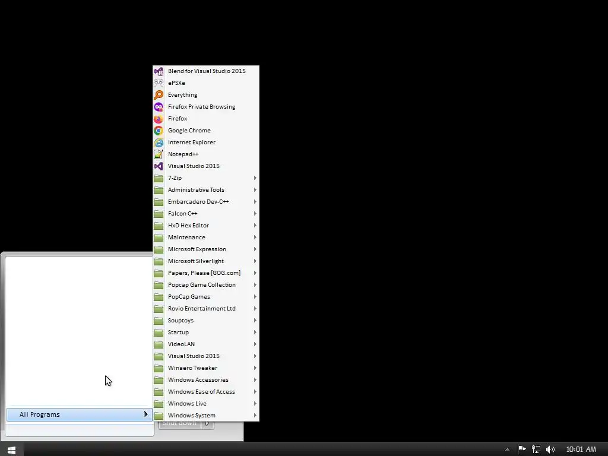Open the Windows Ease of Access folder
This screenshot has width=608, height=456.
pyautogui.click(x=206, y=392)
